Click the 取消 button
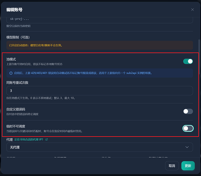 click(x=172, y=166)
